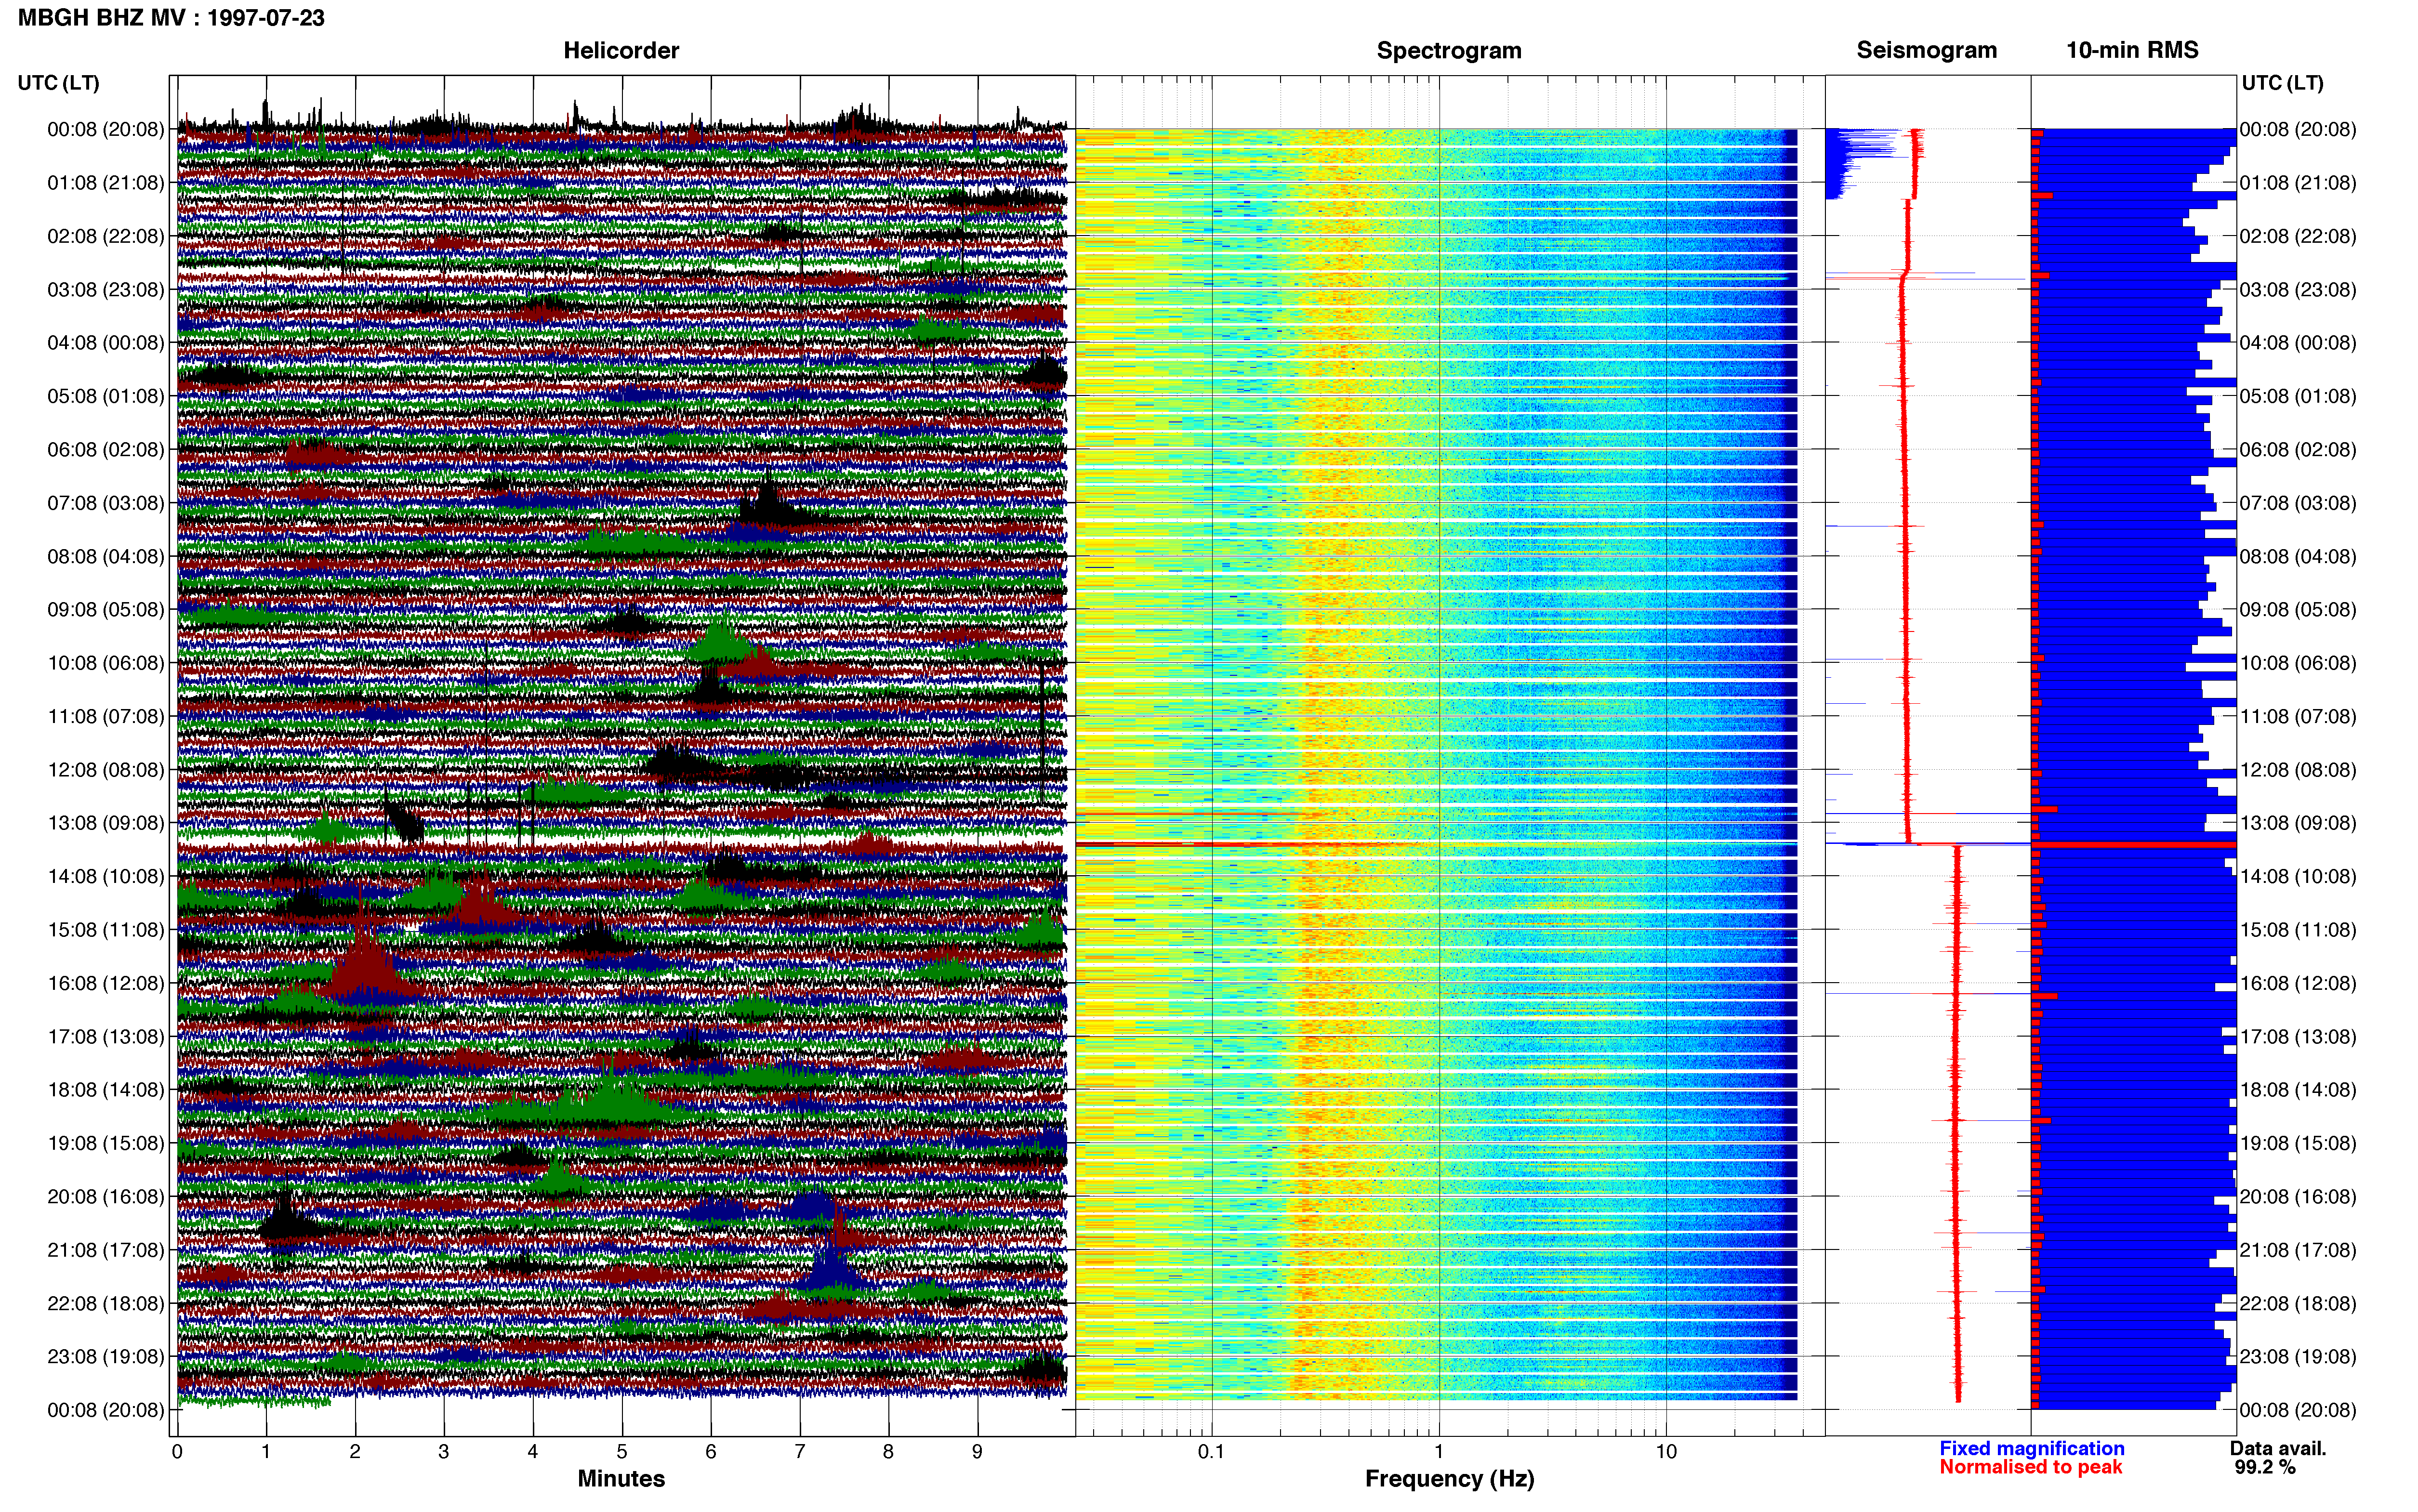Click left time label '15:08 (11:08)'
2418x1512 pixels.
(105, 930)
